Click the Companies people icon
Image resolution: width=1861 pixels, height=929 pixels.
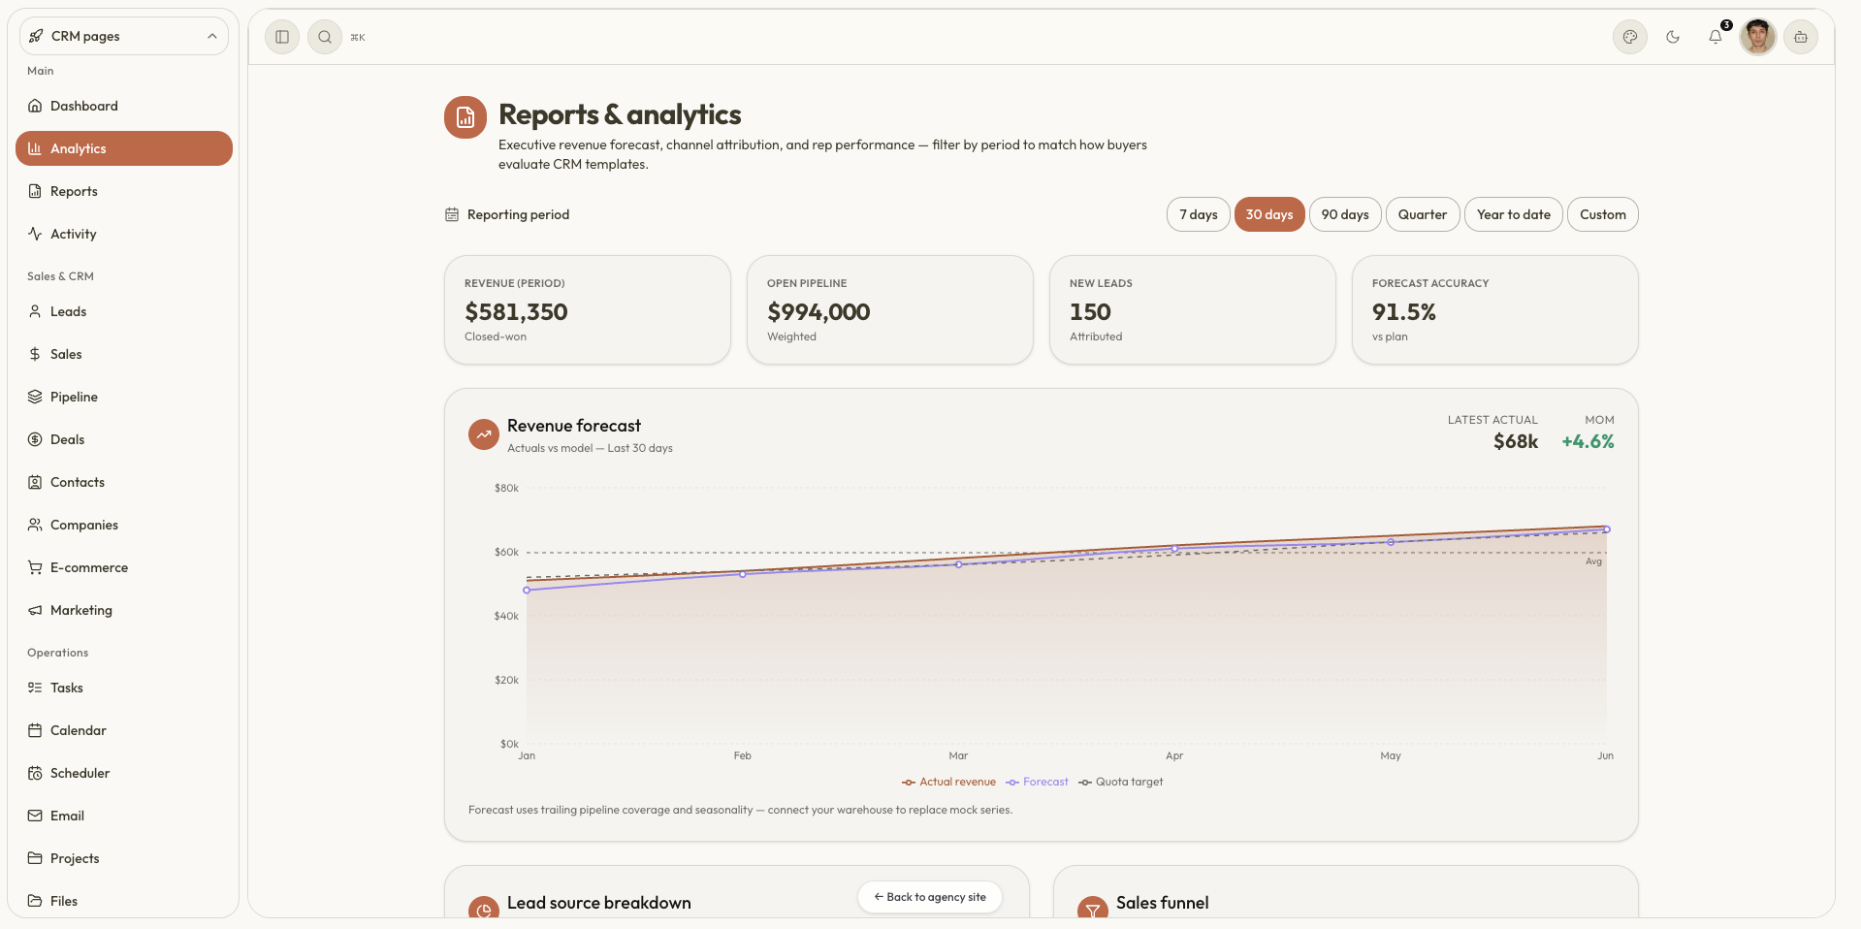[35, 525]
